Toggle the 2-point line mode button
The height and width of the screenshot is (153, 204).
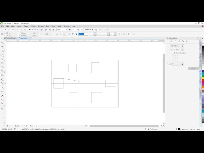tap(65, 34)
